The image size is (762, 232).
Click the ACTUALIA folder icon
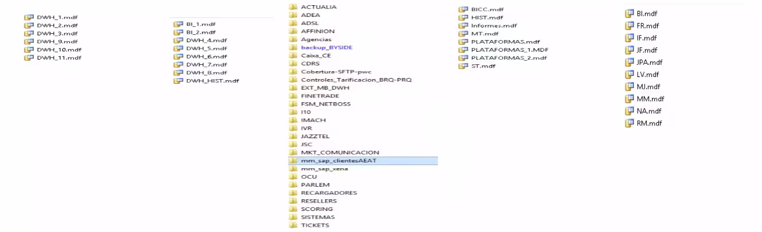click(293, 7)
